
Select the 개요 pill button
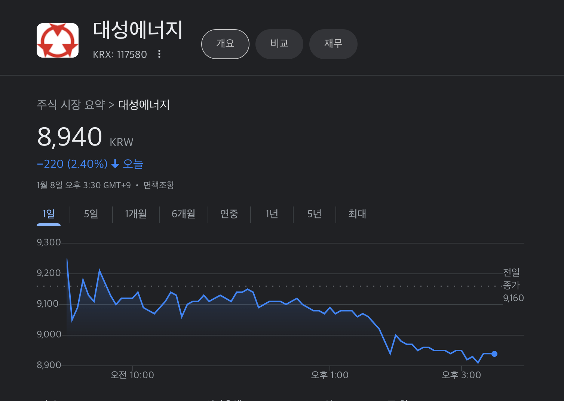[x=225, y=44]
